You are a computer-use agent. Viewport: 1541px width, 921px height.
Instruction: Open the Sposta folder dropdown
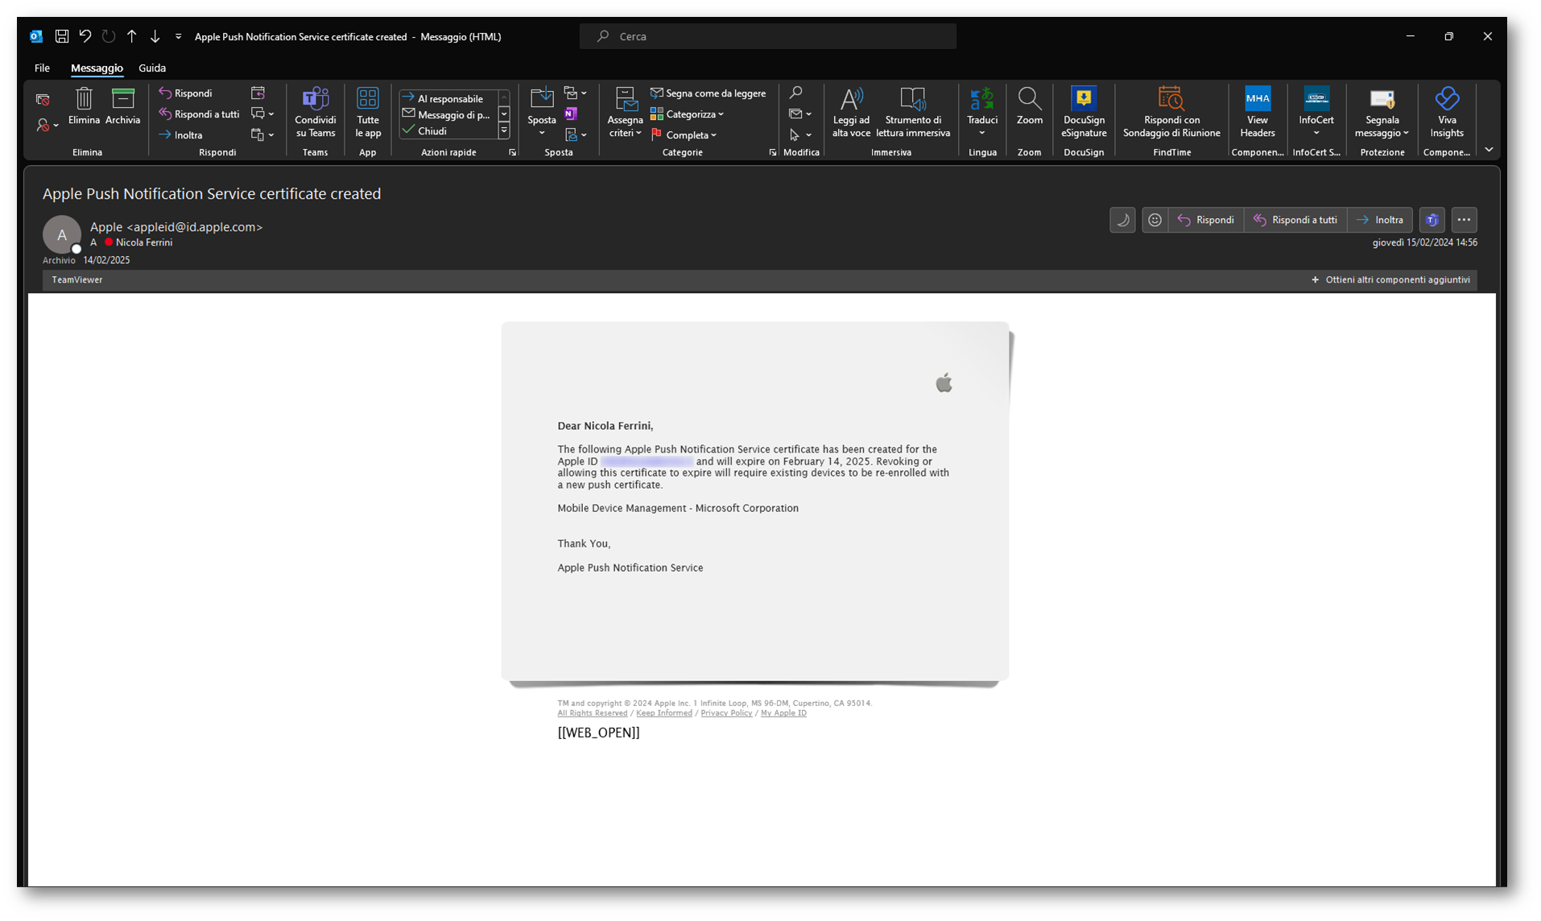coord(542,113)
